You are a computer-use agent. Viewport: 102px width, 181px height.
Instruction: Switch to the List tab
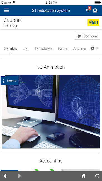click(x=26, y=48)
